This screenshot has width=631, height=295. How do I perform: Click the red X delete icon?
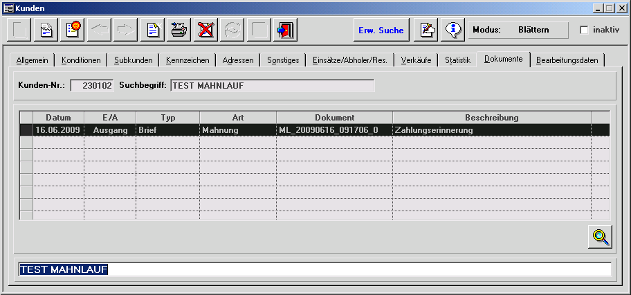click(x=205, y=30)
